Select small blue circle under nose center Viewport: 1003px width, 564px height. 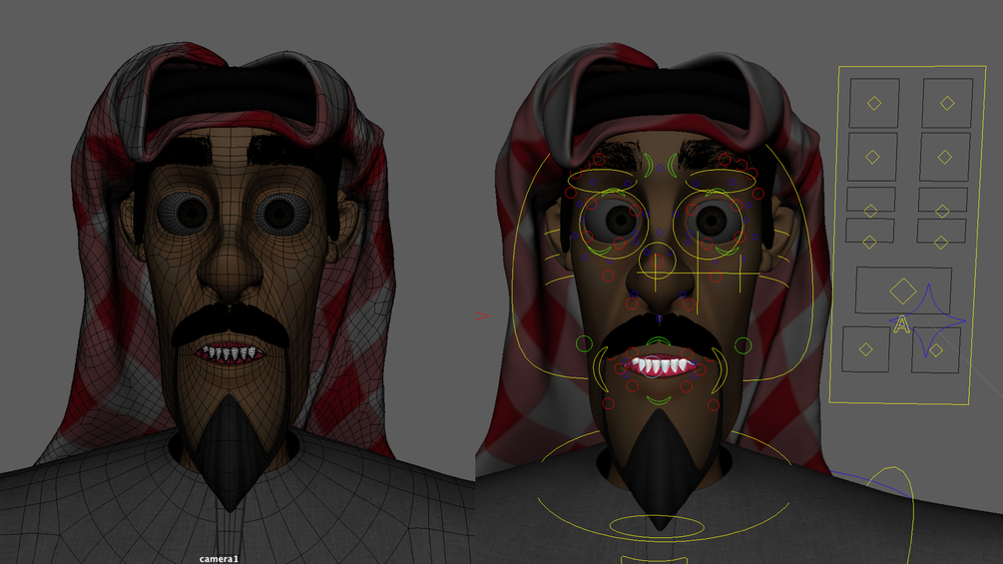[660, 317]
